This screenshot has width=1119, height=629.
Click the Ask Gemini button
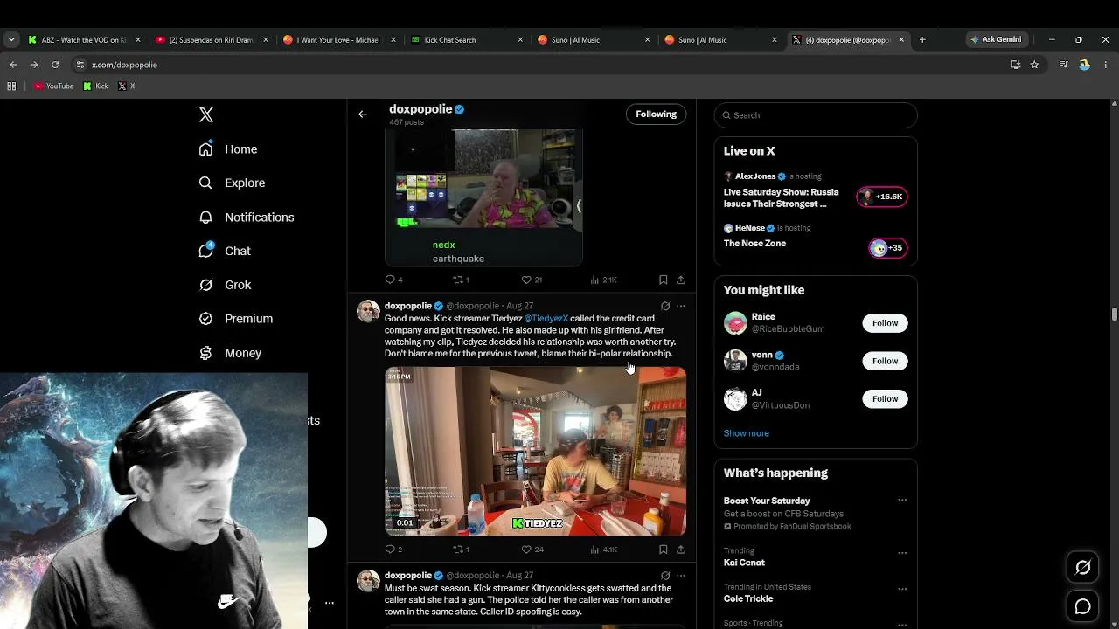pos(996,39)
